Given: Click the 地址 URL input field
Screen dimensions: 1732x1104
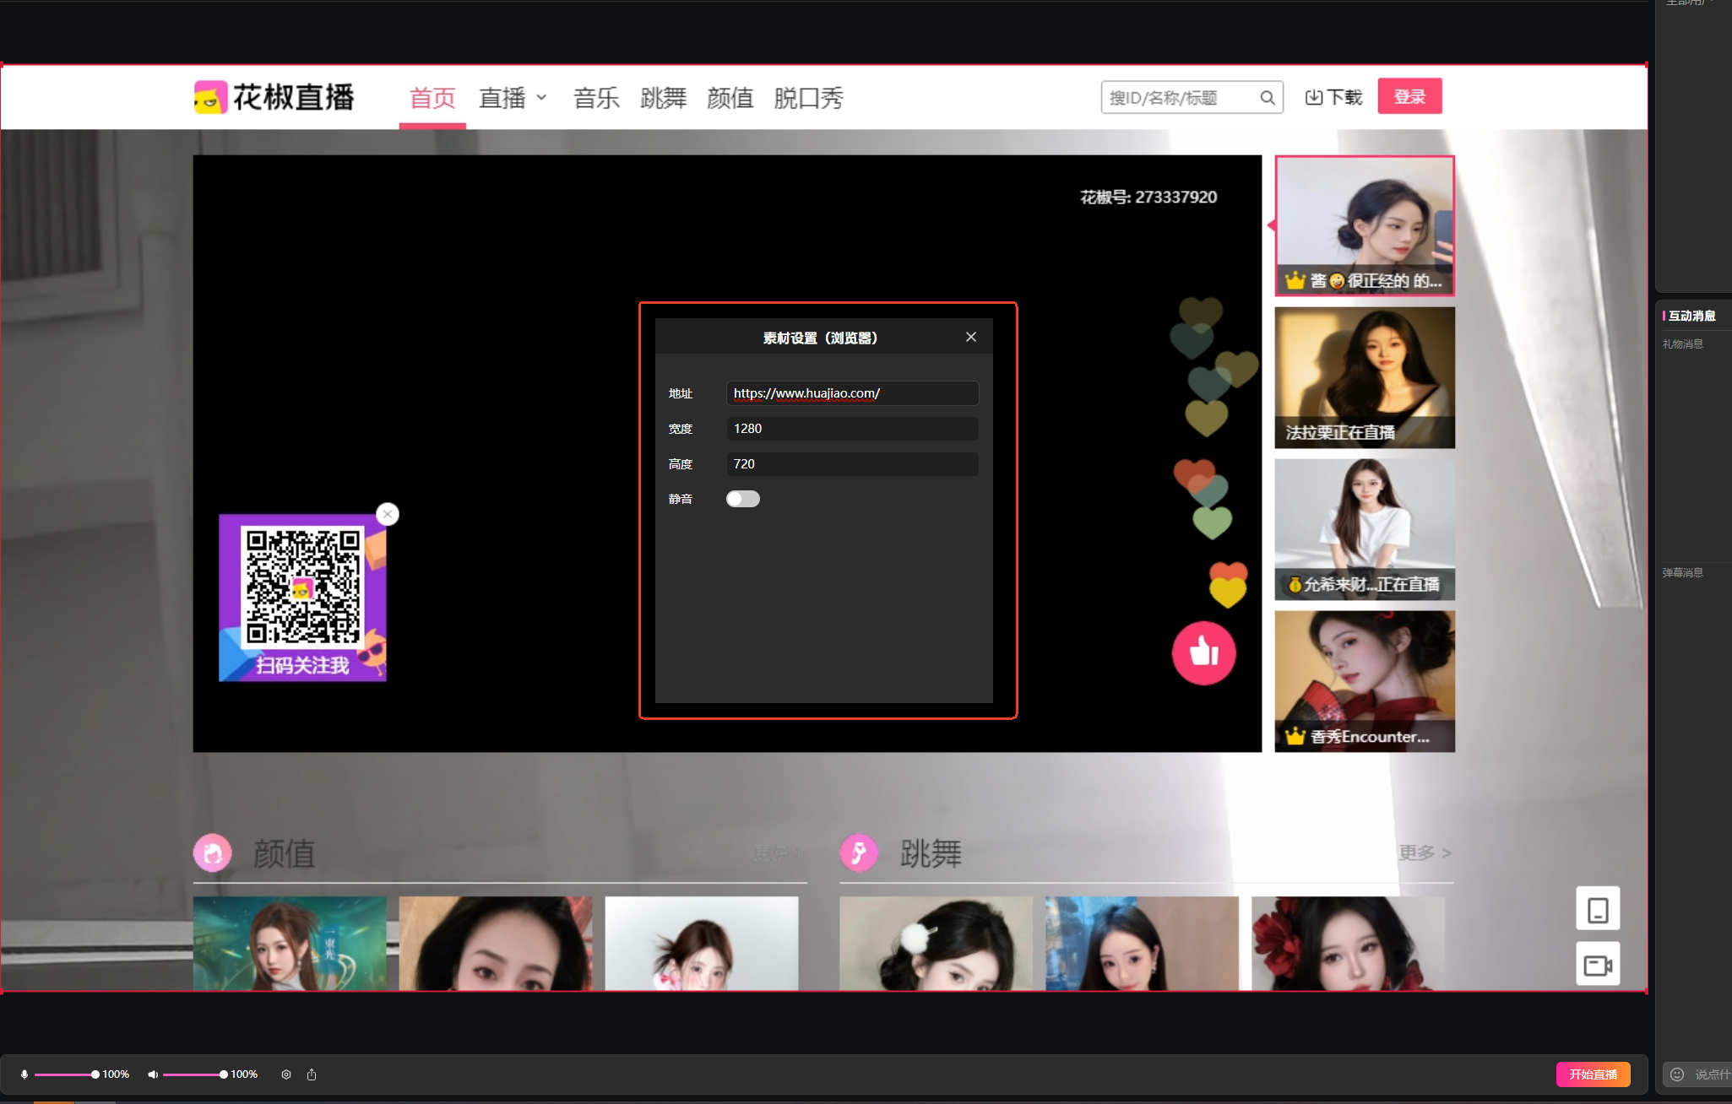Looking at the screenshot, I should 851,393.
